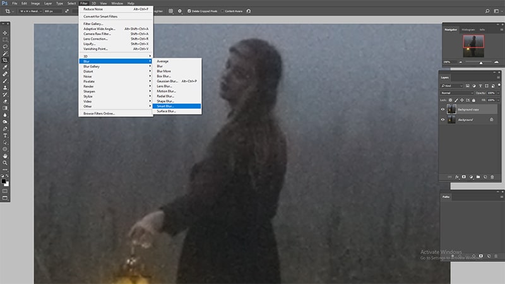Select the Lasso tool
Viewport: 505px width, 284px height.
(x=5, y=46)
